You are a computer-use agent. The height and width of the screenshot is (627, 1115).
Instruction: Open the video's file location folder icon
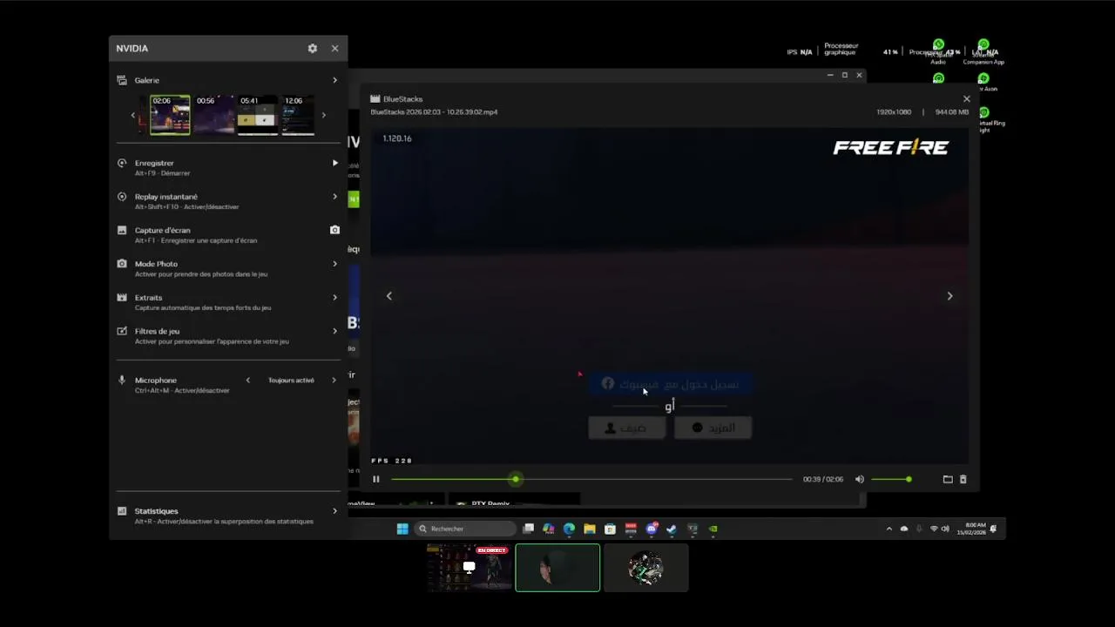[x=948, y=479]
